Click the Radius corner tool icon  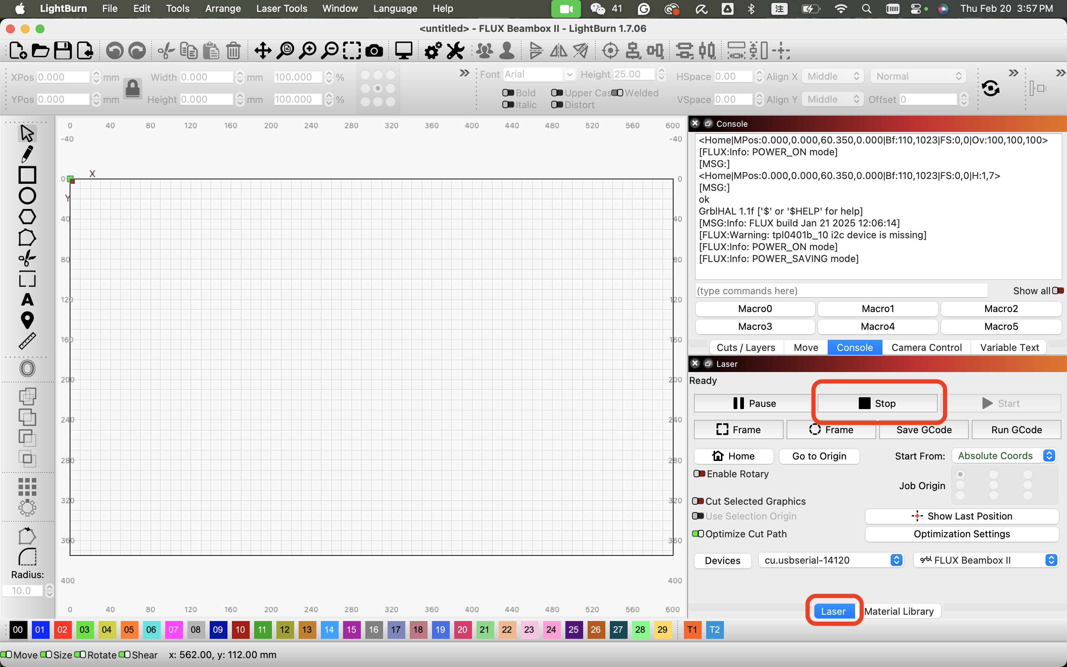tap(27, 557)
